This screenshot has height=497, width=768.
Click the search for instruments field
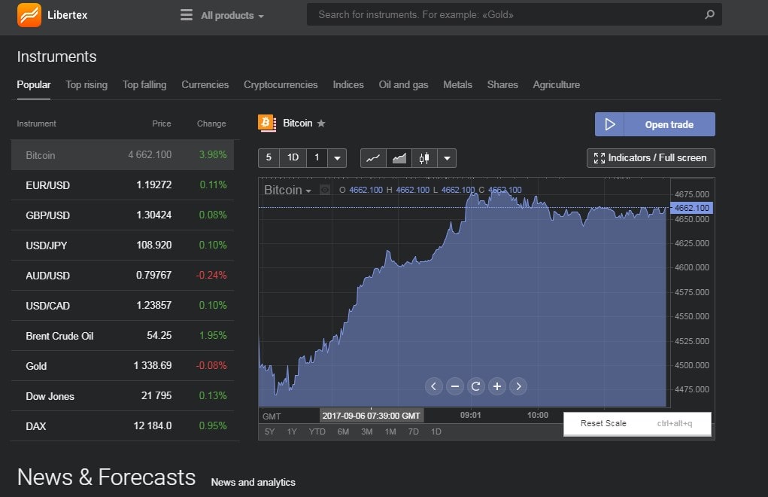[515, 15]
